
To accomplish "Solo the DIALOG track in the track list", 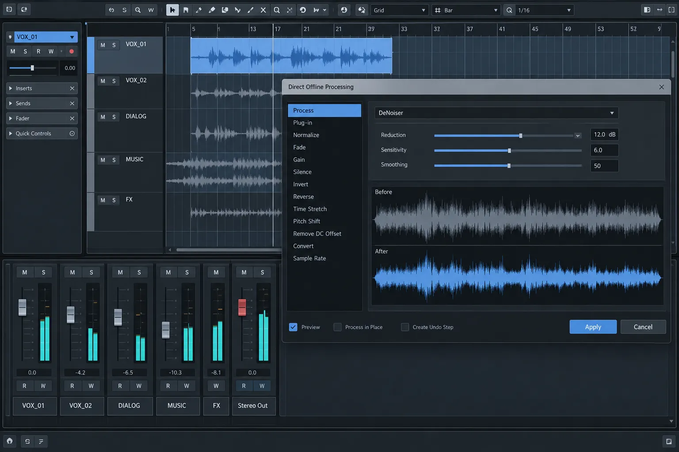I will click(x=114, y=117).
